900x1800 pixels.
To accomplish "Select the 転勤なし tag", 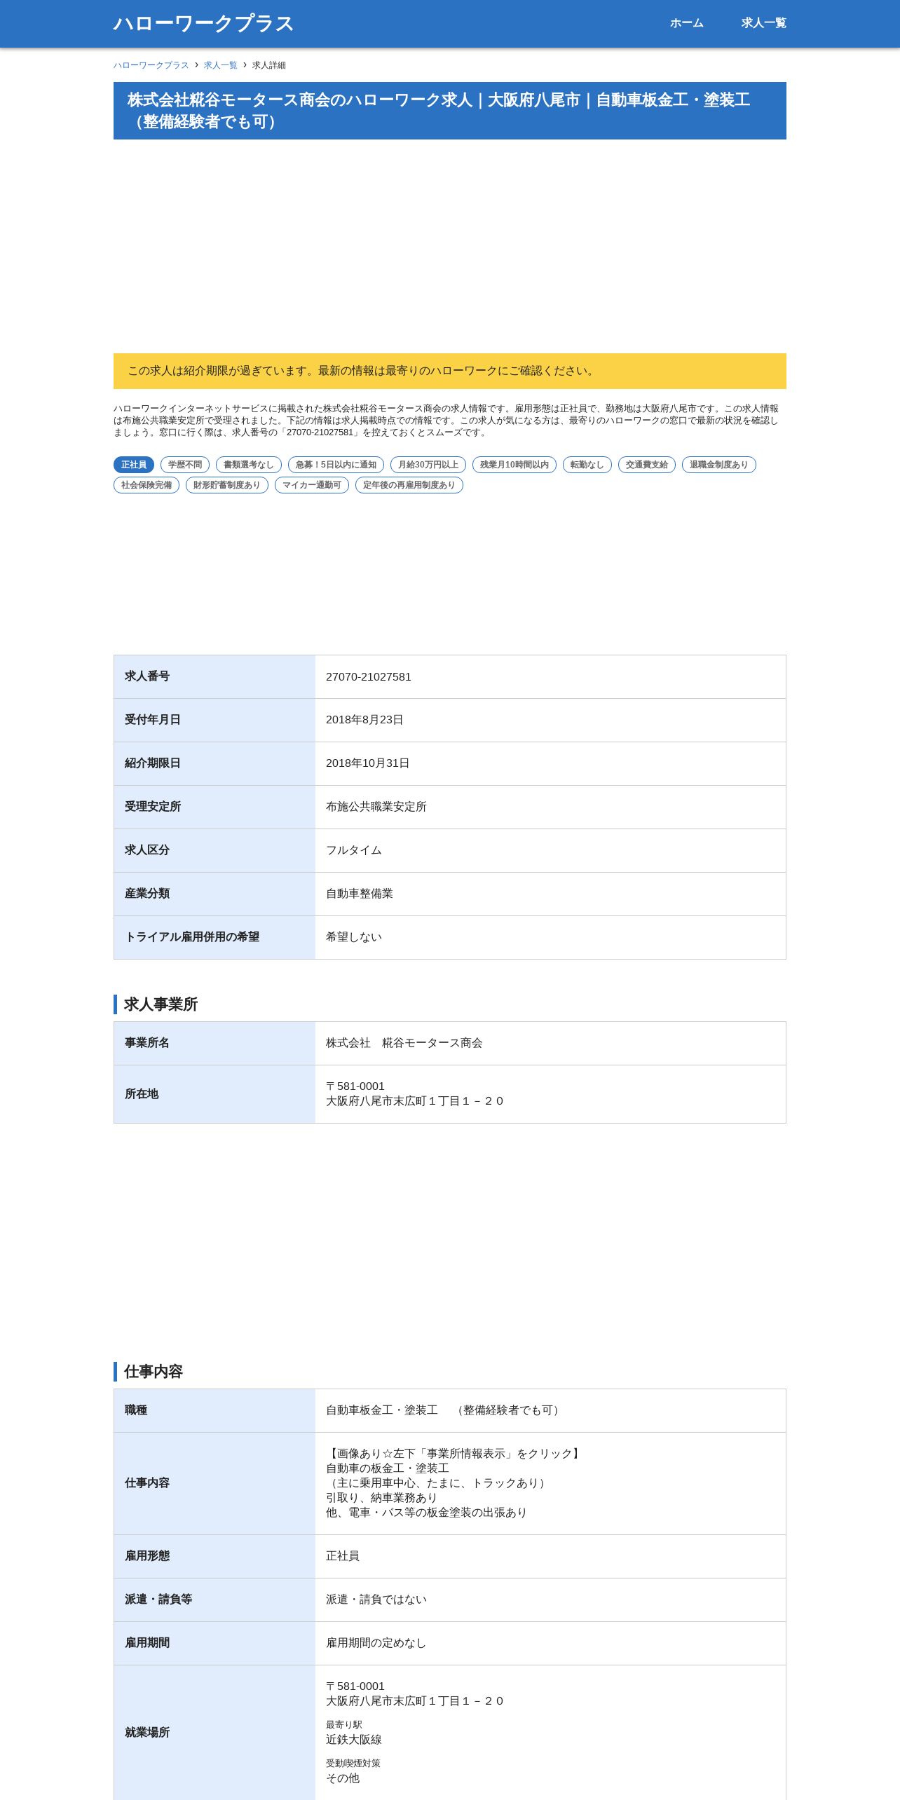I will 587,465.
